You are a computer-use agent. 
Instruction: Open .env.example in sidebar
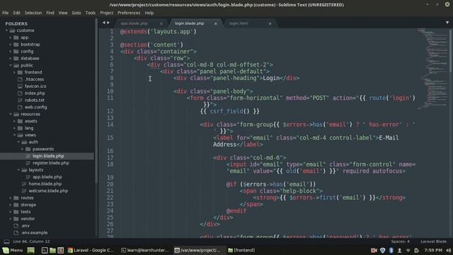[x=34, y=232]
